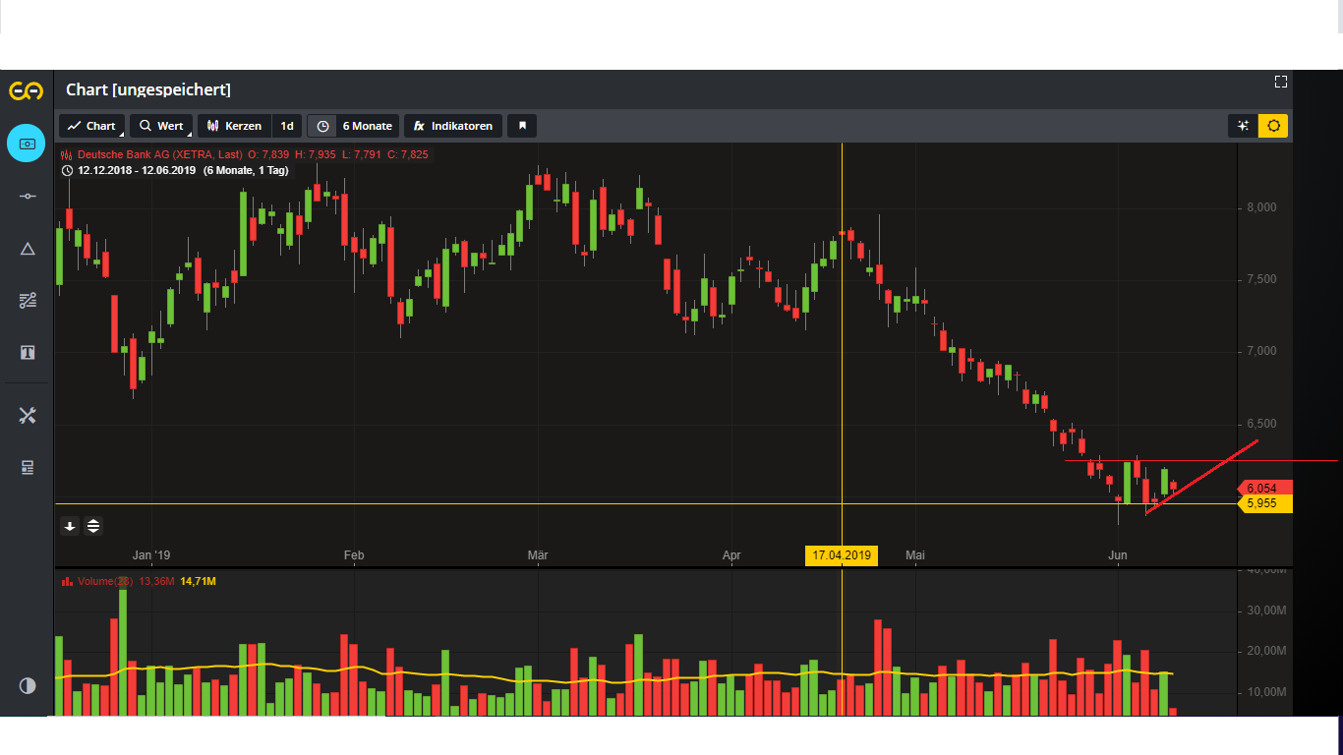Open the trendline drawing tool in sidebar
Image resolution: width=1343 pixels, height=755 pixels.
pyautogui.click(x=27, y=196)
